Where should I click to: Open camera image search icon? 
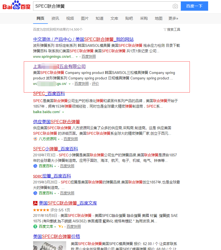point(175,6)
